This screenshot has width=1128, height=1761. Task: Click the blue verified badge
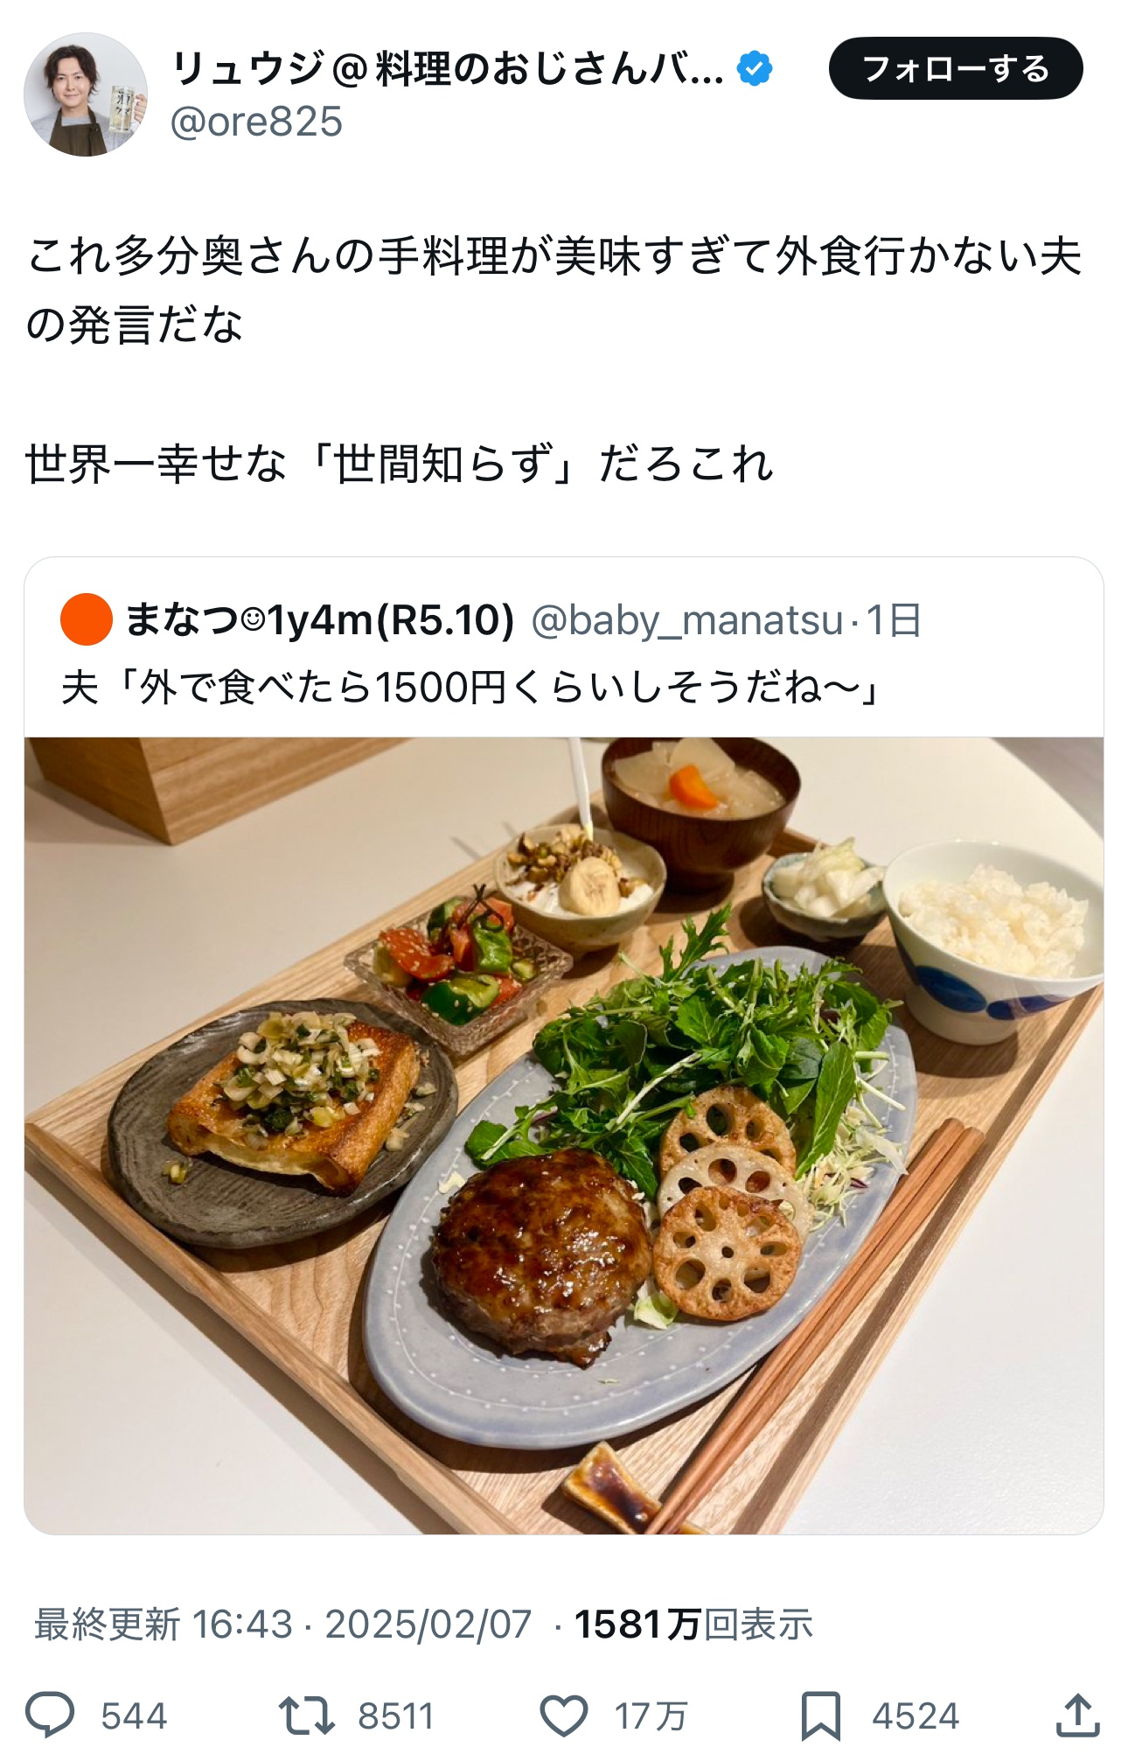point(755,68)
